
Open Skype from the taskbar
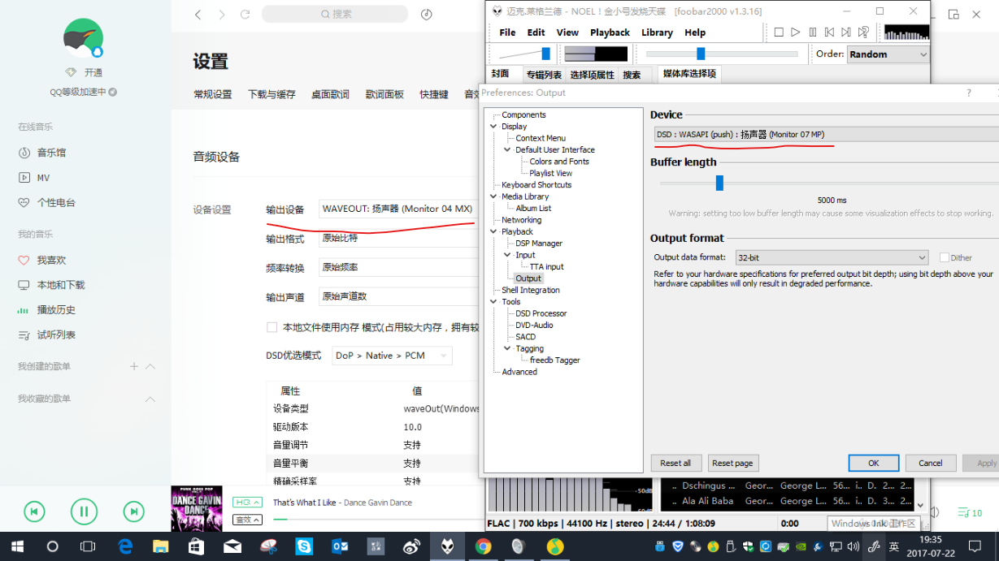click(x=304, y=546)
